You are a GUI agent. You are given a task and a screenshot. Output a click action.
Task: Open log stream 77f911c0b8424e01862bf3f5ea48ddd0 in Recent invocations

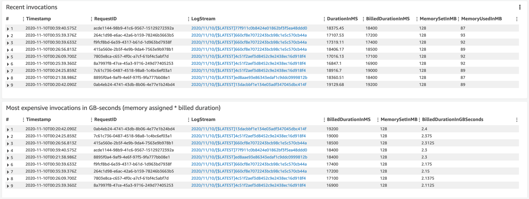249,28
